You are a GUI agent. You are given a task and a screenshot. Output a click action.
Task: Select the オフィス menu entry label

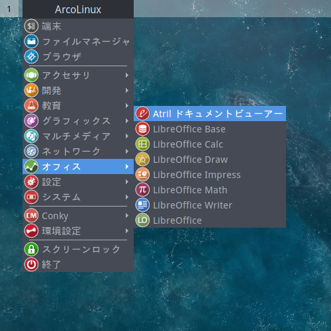click(62, 167)
